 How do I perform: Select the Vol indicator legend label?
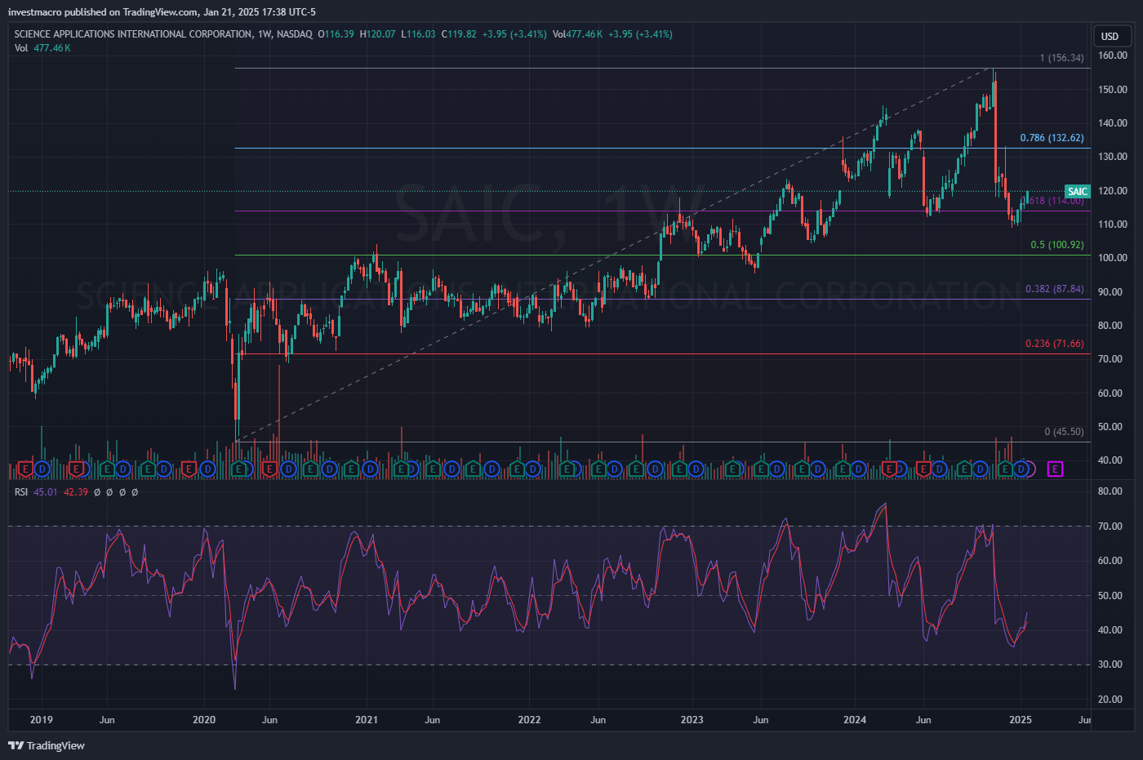(x=21, y=48)
